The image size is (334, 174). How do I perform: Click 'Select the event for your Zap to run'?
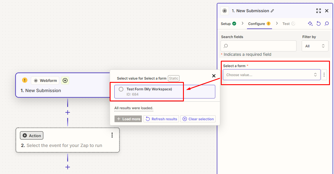click(x=64, y=146)
